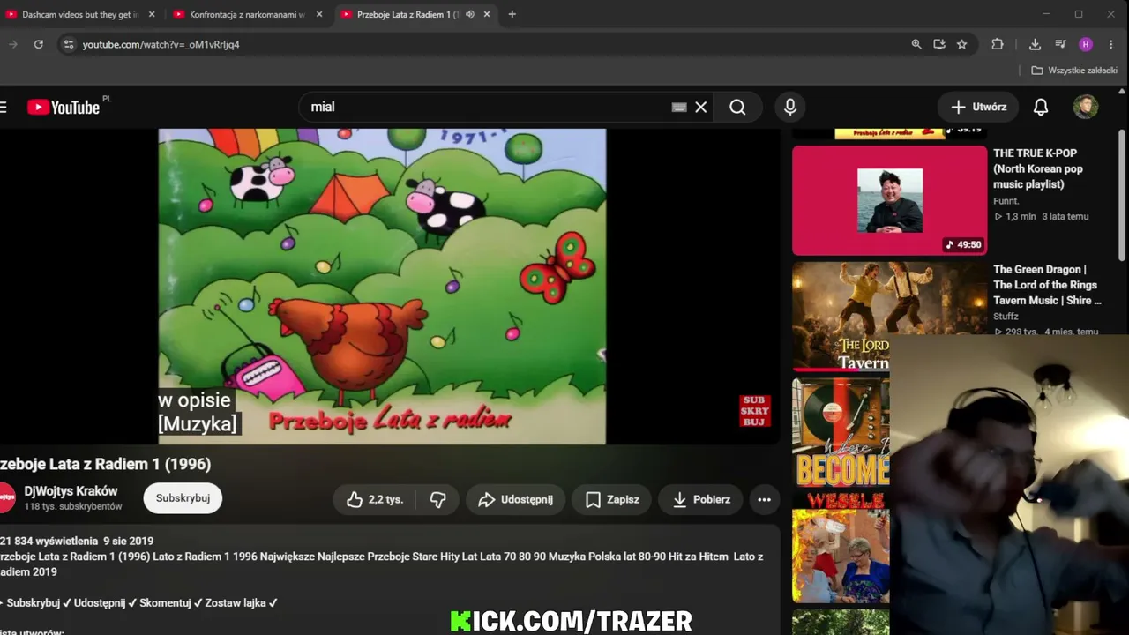
Task: Close the Przeboje Lata z Radiem tab
Action: pyautogui.click(x=487, y=14)
